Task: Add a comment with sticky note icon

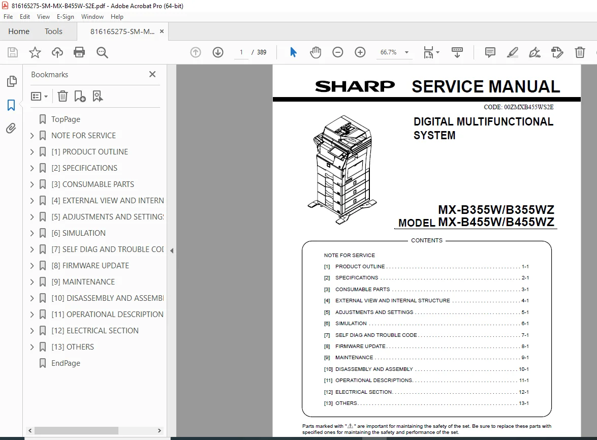Action: pos(490,52)
